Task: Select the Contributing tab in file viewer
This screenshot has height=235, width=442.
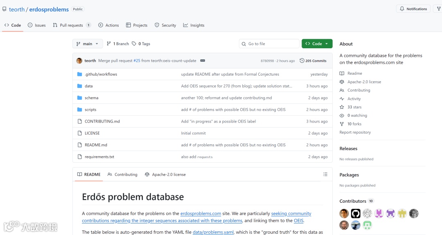Action: pos(122,175)
